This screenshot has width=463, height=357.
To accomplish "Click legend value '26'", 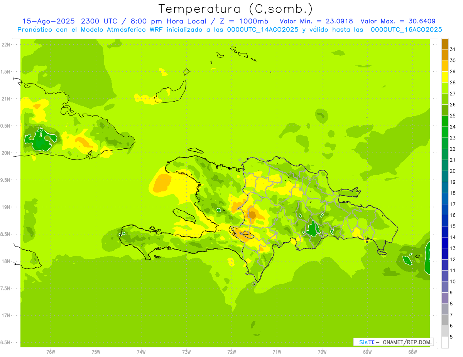I will (453, 104).
